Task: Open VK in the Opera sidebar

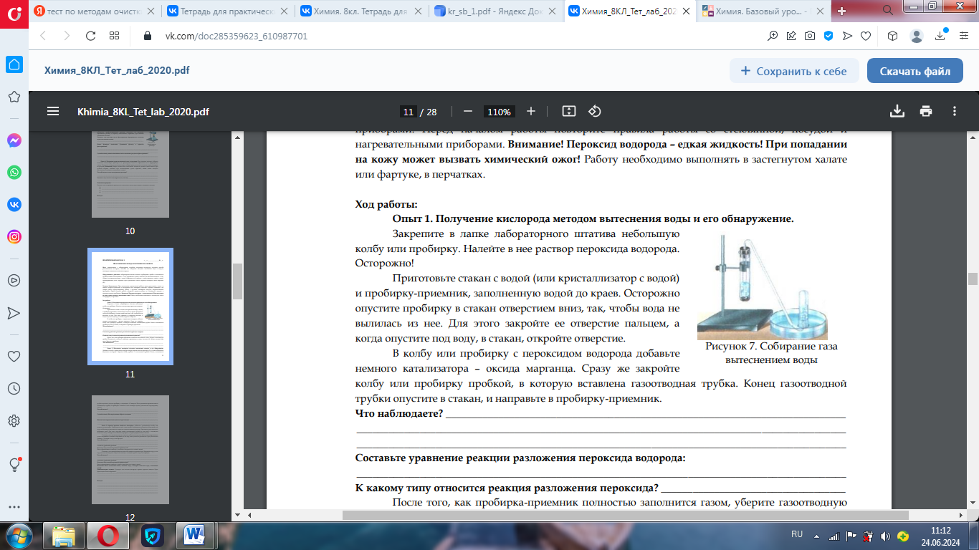Action: (x=14, y=205)
